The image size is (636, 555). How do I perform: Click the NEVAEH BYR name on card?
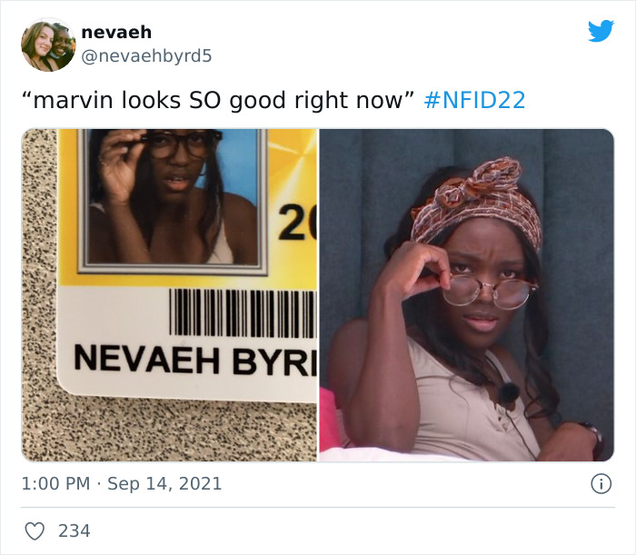195,360
